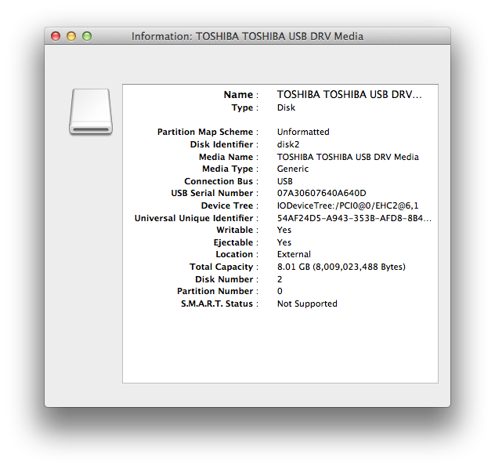The width and height of the screenshot is (495, 469).
Task: Click the 'Disk Identifier' label
Action: [222, 144]
